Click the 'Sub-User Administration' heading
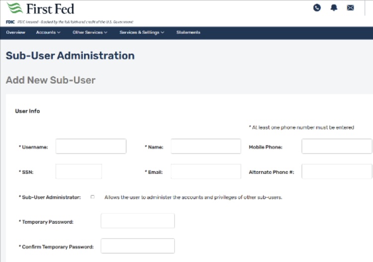 coord(70,55)
